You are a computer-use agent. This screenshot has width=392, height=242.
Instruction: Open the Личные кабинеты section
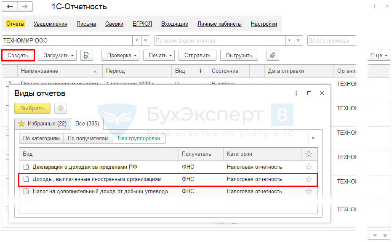coord(219,24)
